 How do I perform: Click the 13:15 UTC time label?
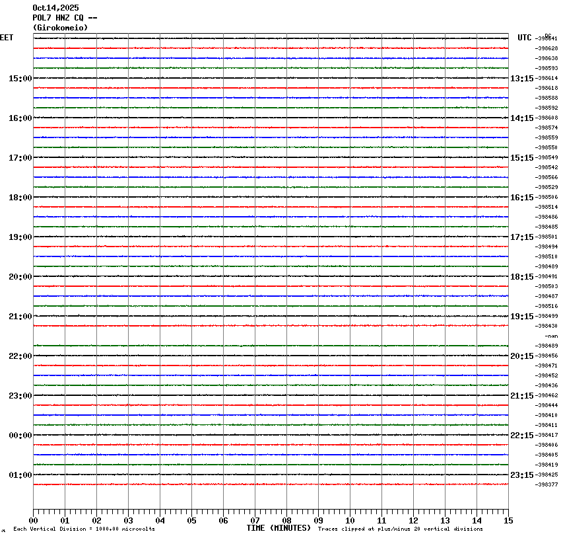click(x=522, y=79)
